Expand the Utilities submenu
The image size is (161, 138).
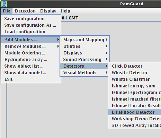click(84, 46)
